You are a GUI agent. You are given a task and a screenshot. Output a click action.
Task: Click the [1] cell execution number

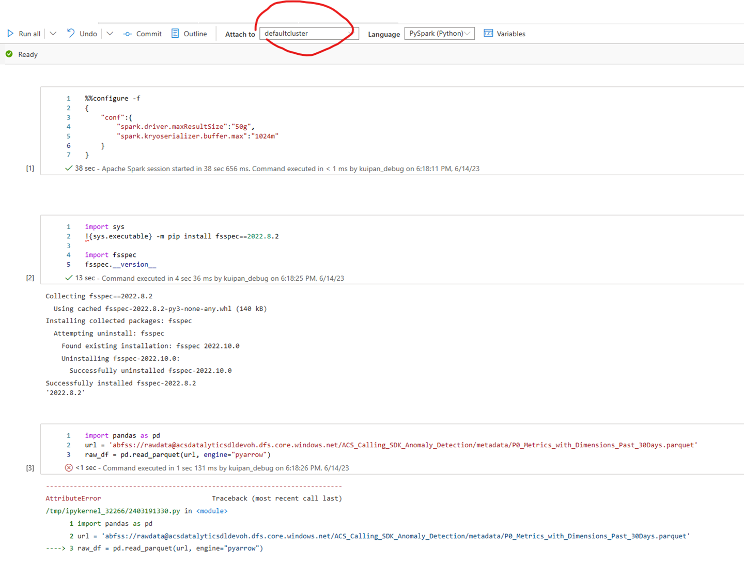pyautogui.click(x=30, y=168)
